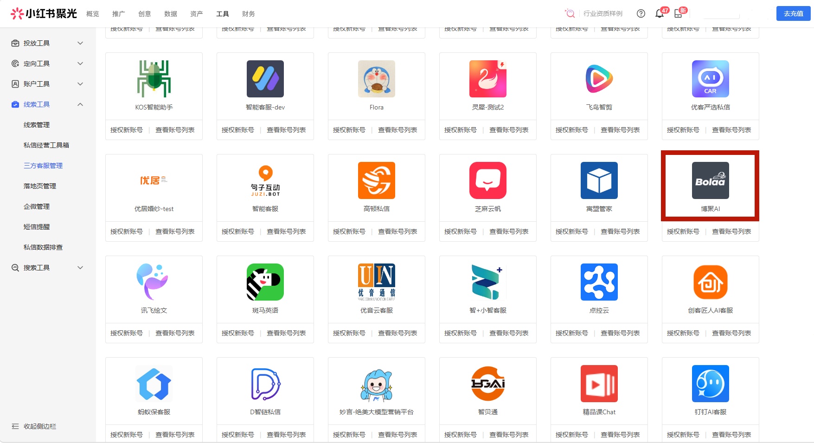This screenshot has height=443, width=814.
Task: Collapse the 线索工具 sidebar section
Action: (x=48, y=104)
